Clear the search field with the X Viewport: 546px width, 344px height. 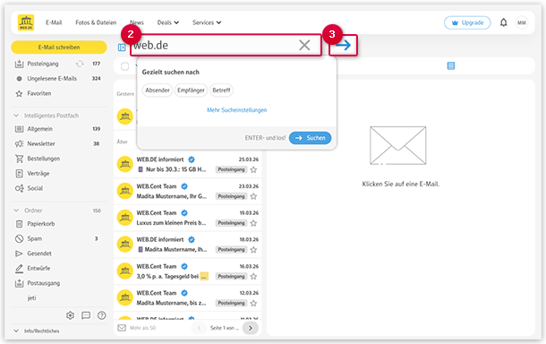(304, 45)
